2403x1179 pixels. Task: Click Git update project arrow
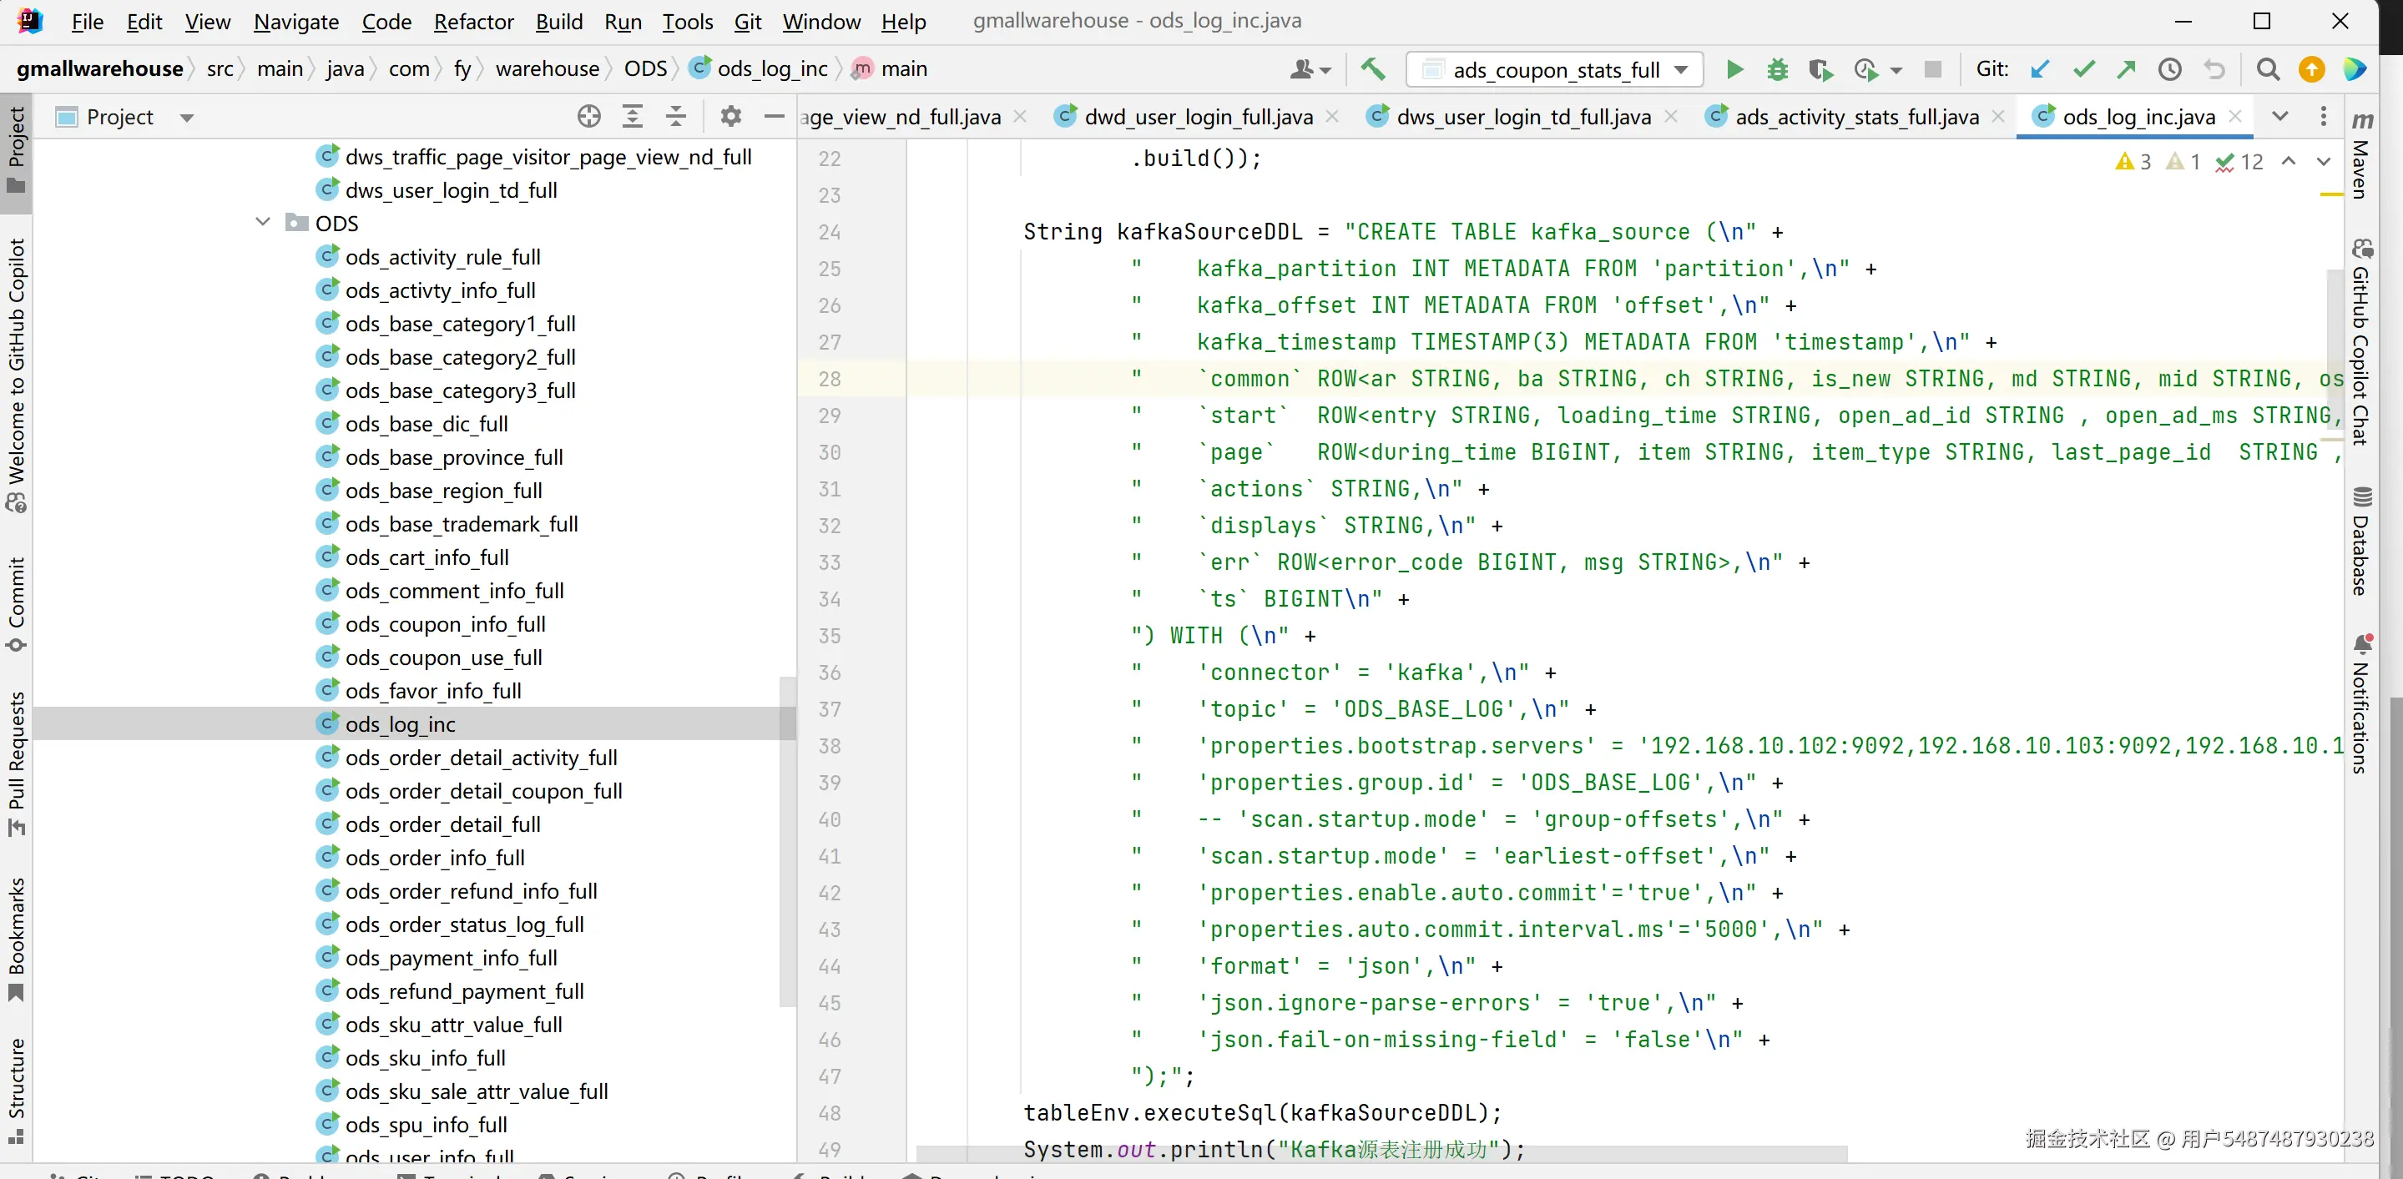(x=2040, y=69)
